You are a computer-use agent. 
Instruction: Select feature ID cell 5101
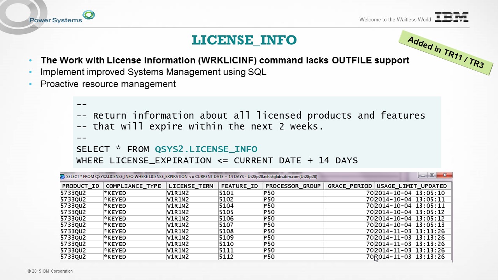(x=240, y=193)
